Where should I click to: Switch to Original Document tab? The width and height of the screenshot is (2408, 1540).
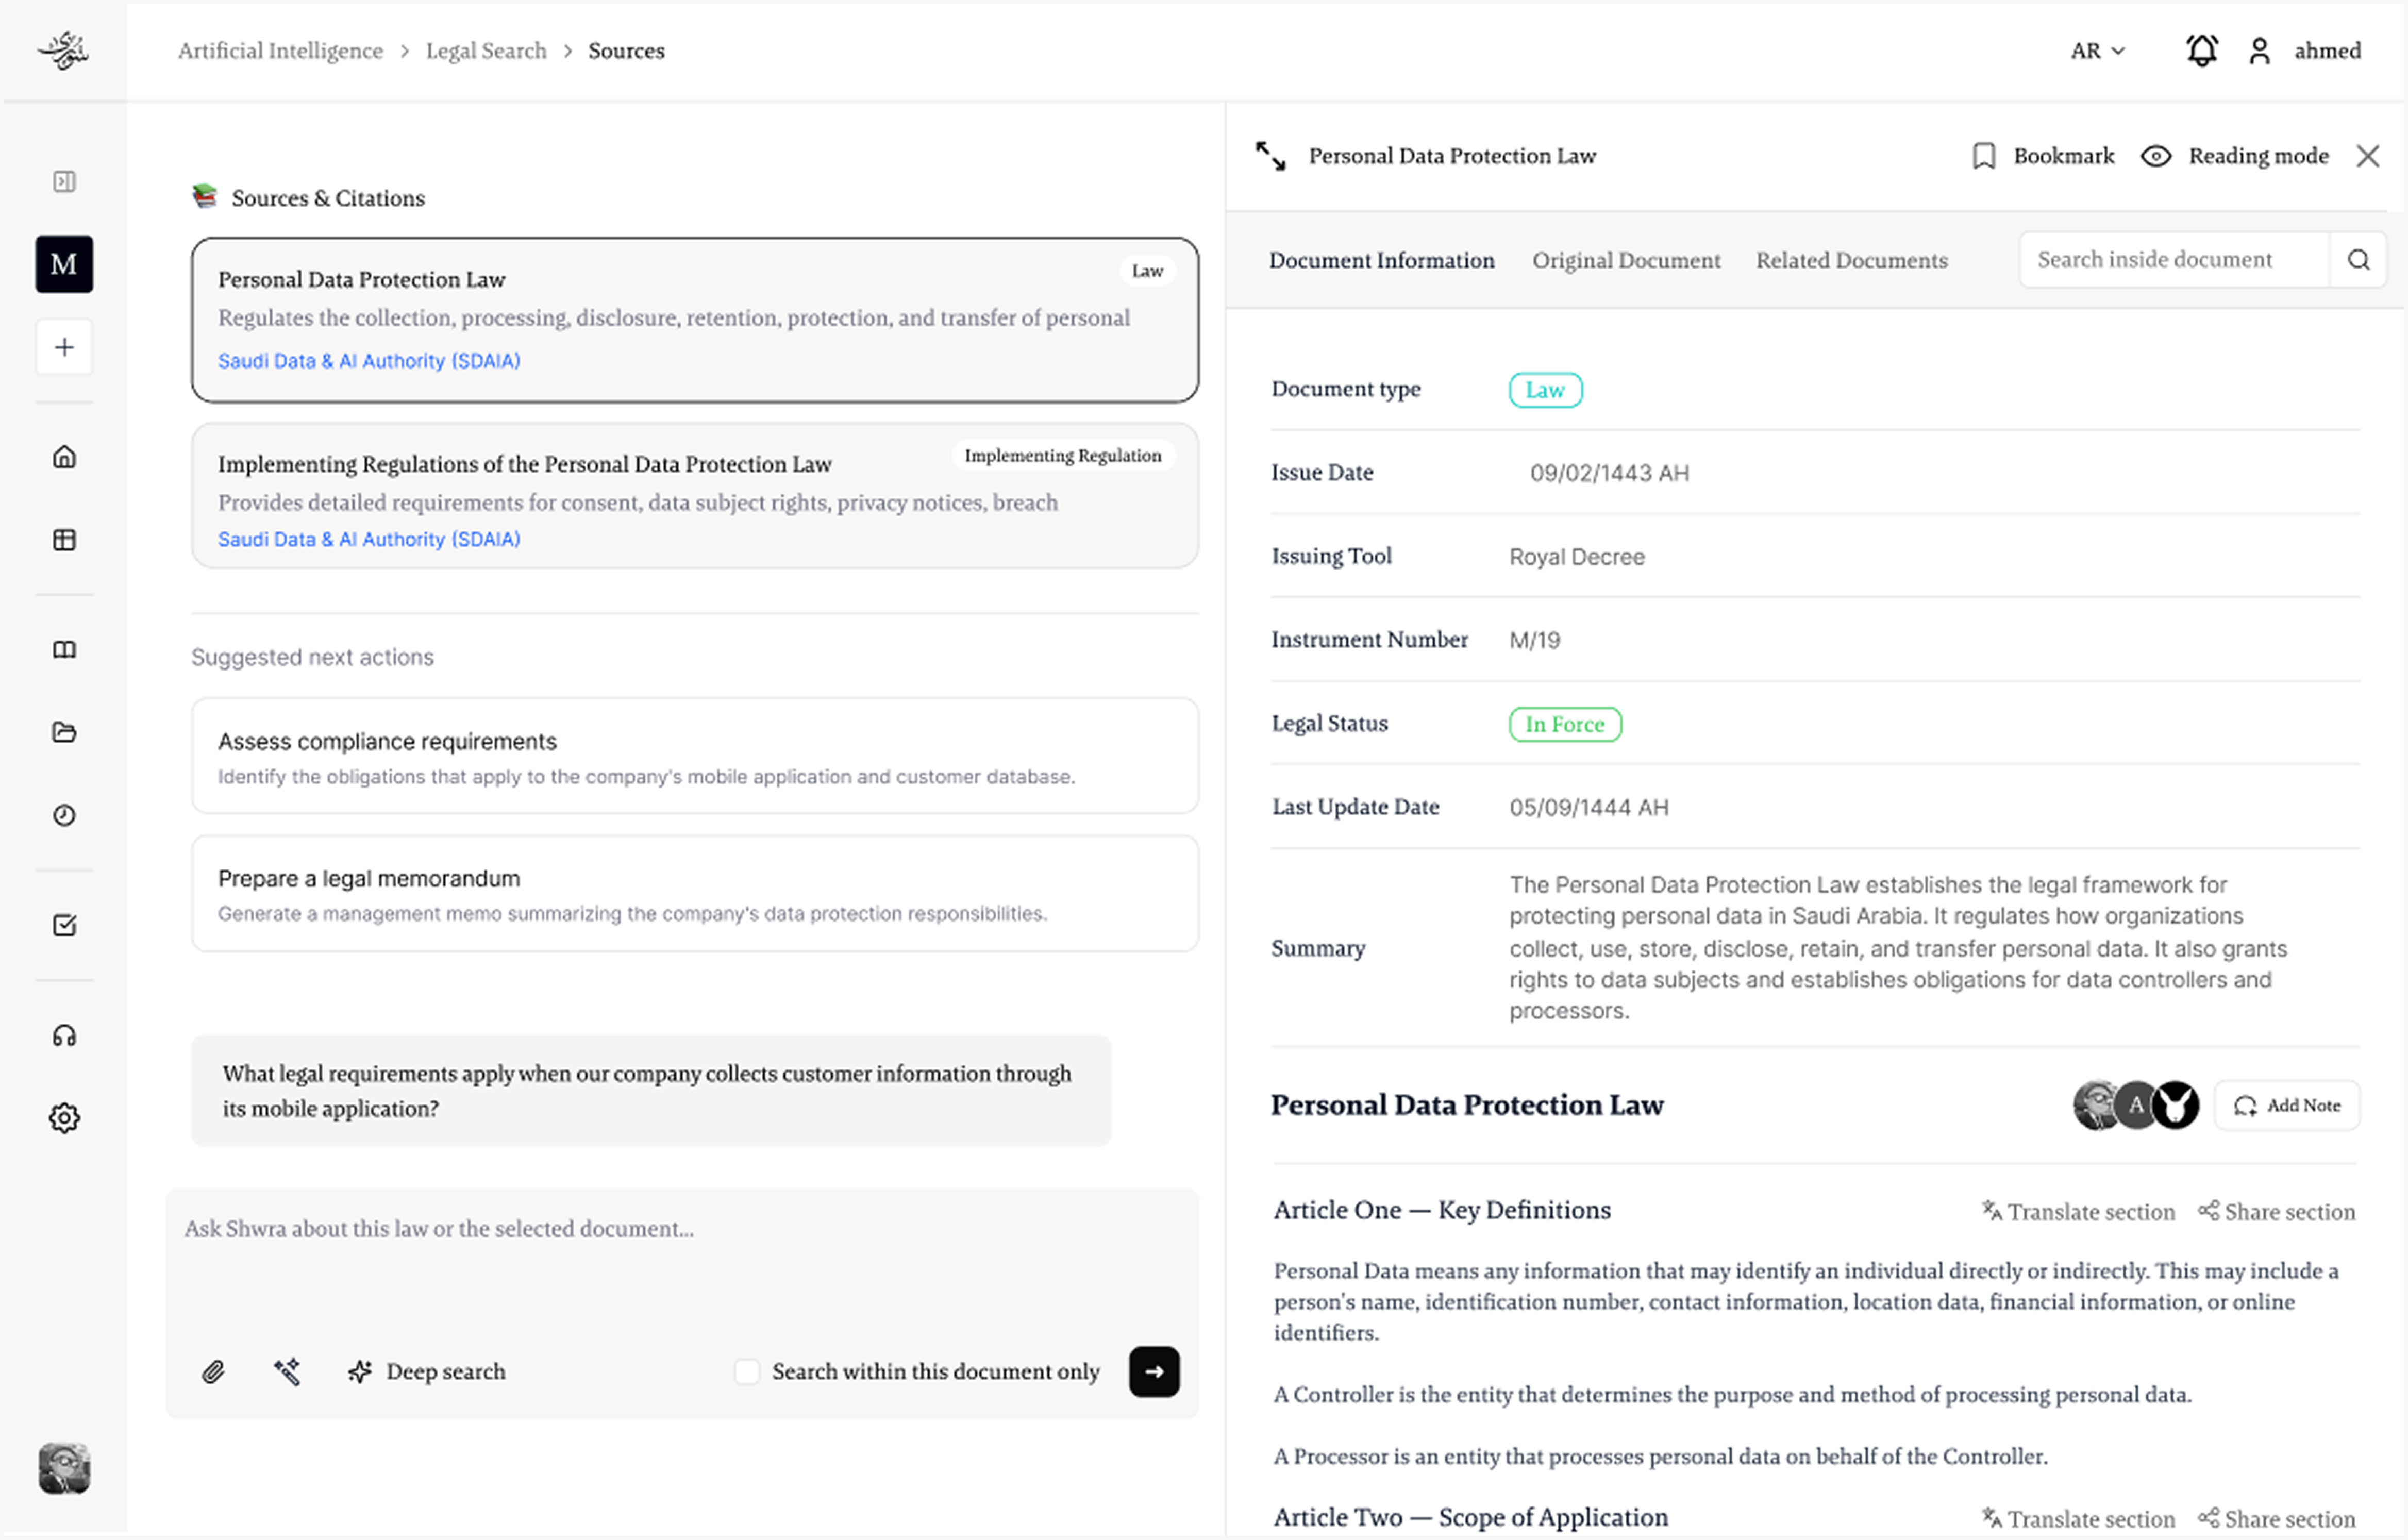1626,260
